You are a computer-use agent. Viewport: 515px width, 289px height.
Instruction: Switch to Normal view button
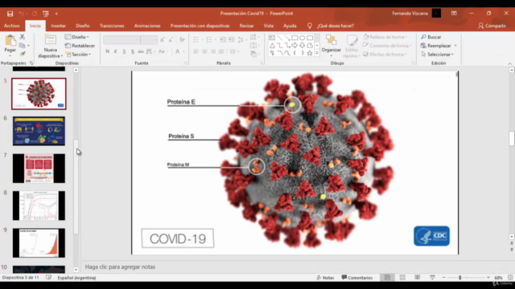[x=388, y=278]
